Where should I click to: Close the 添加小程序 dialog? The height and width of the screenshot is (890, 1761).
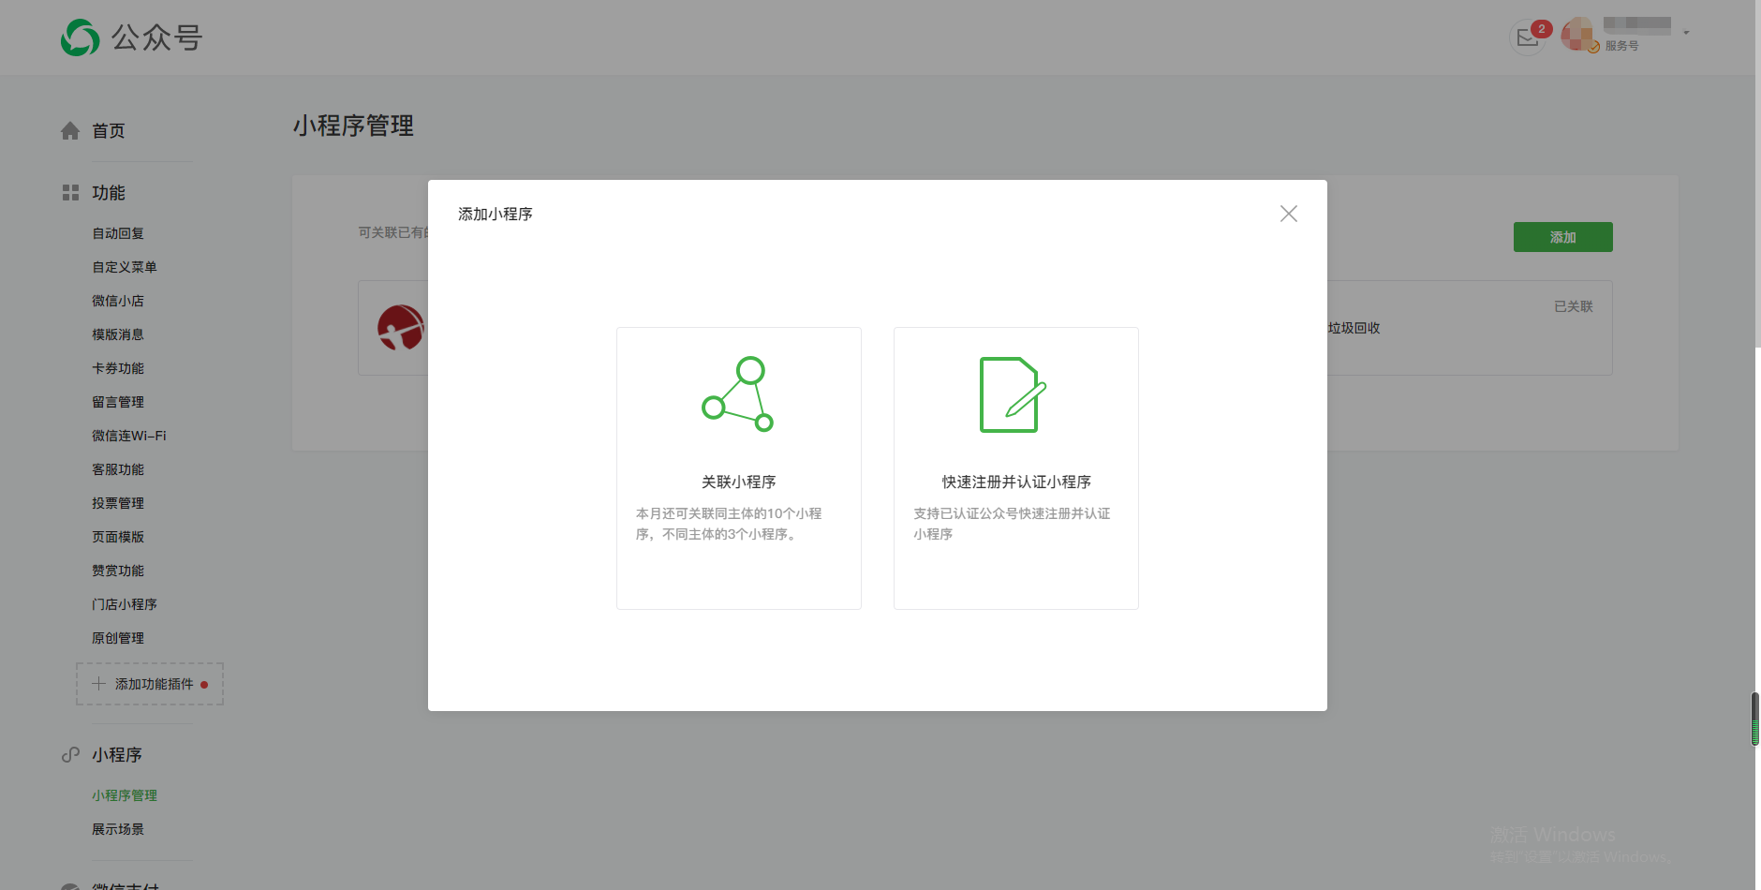coord(1288,214)
